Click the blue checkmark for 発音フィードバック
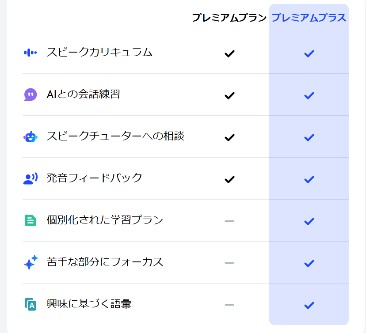The height and width of the screenshot is (333, 366). (x=309, y=180)
